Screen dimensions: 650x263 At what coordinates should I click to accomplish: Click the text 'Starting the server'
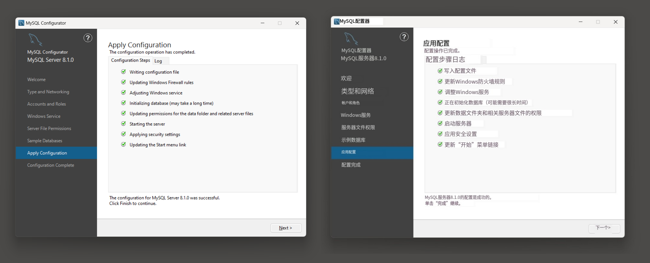pyautogui.click(x=147, y=124)
